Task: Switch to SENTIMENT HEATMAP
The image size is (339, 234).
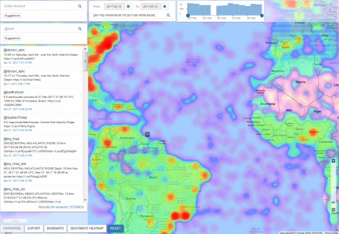Action: click(x=87, y=229)
